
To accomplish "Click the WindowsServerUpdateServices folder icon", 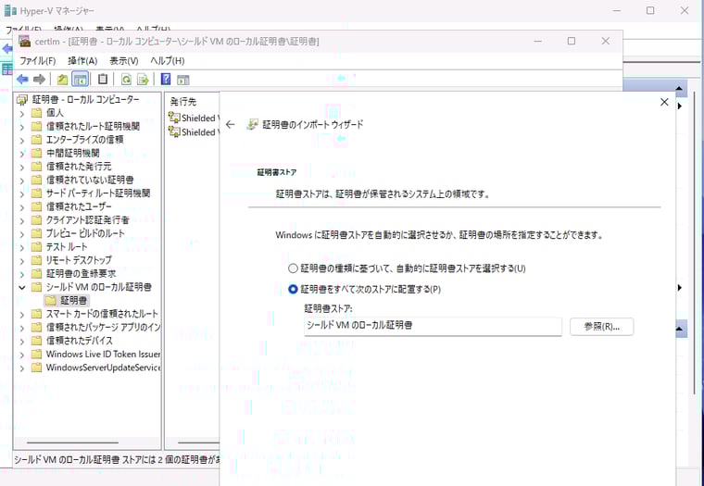I will coord(37,368).
